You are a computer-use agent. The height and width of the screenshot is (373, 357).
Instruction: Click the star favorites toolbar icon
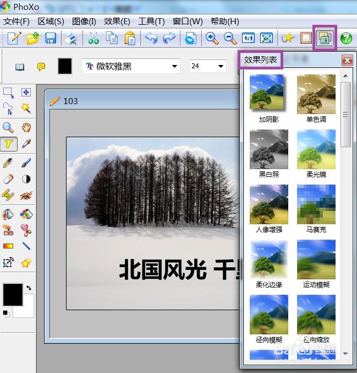[x=288, y=37]
